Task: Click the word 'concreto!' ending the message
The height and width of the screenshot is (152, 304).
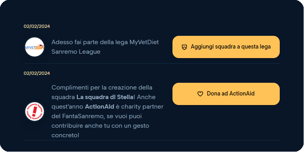Action: pos(65,136)
